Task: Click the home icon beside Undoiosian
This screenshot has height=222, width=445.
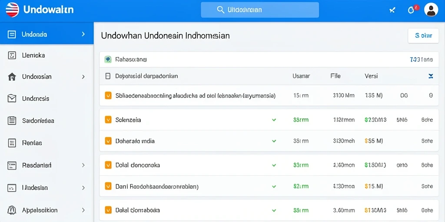Action: click(x=12, y=77)
